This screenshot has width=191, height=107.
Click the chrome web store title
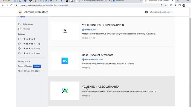click(36, 12)
